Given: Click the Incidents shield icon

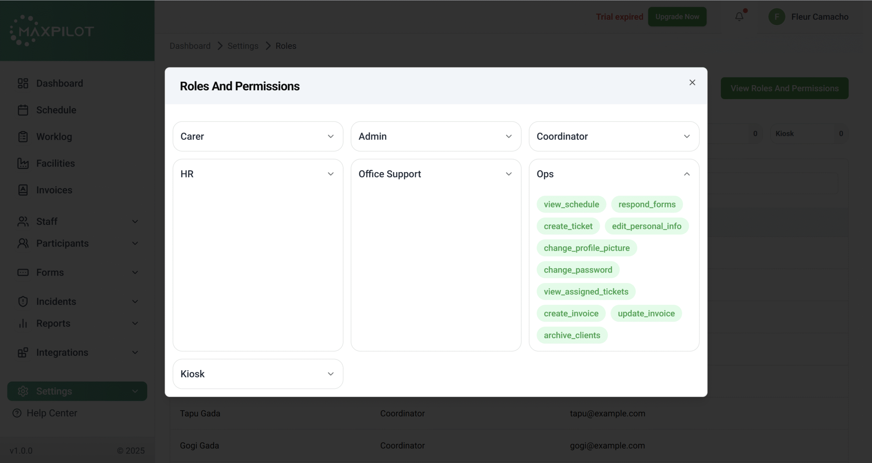Looking at the screenshot, I should pos(23,302).
